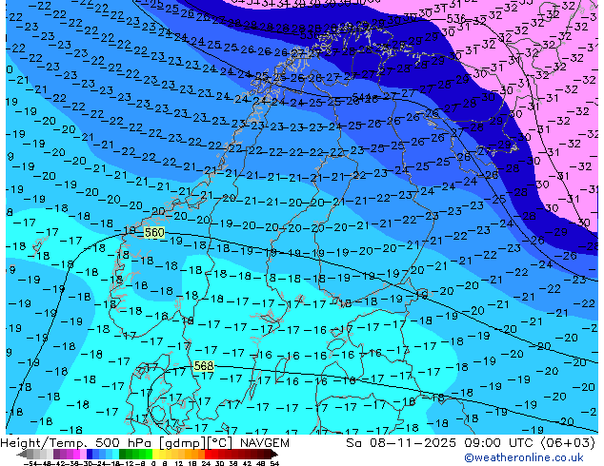Click the 500 hPa level text
The image size is (604, 466).
click(125, 443)
